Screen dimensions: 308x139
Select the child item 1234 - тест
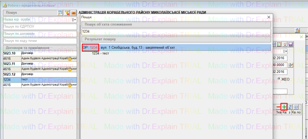(x=100, y=53)
